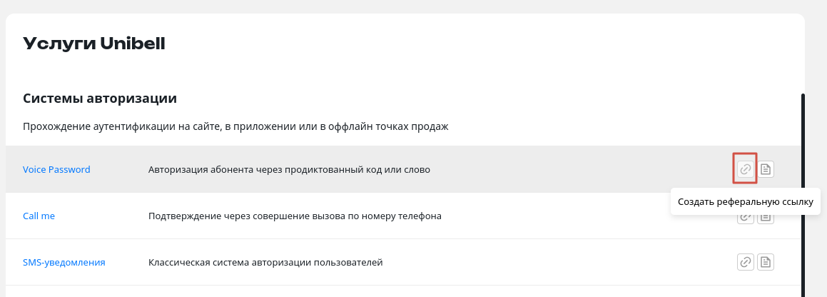Click the vertical scrollbar of services list
This screenshot has height=297, width=827.
[x=803, y=195]
